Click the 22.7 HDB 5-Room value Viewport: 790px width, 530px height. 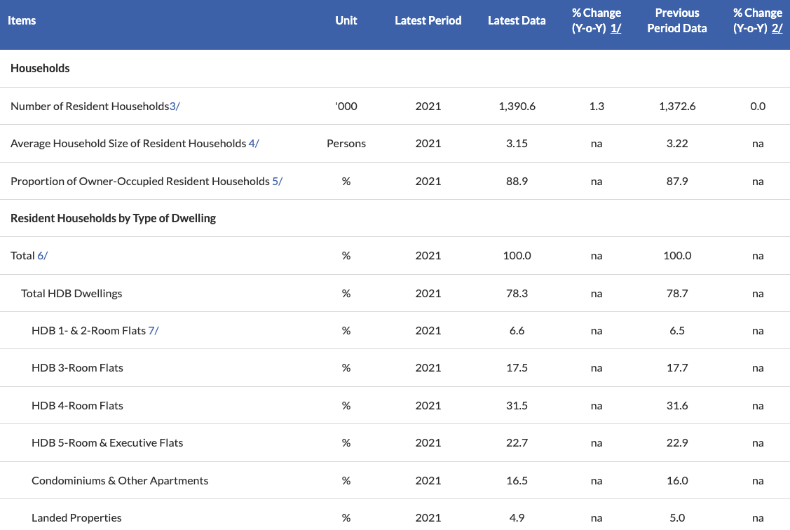click(517, 443)
